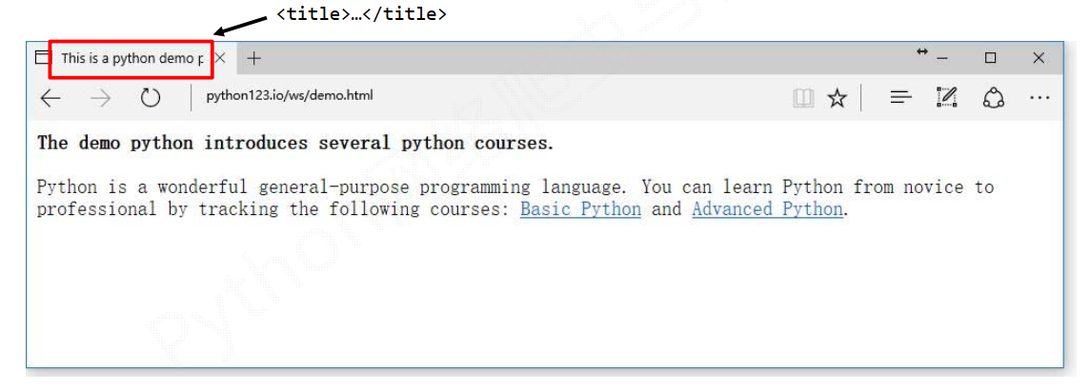Viewport: 1090px width, 391px height.
Task: Open a new tab with plus
Action: [x=254, y=58]
